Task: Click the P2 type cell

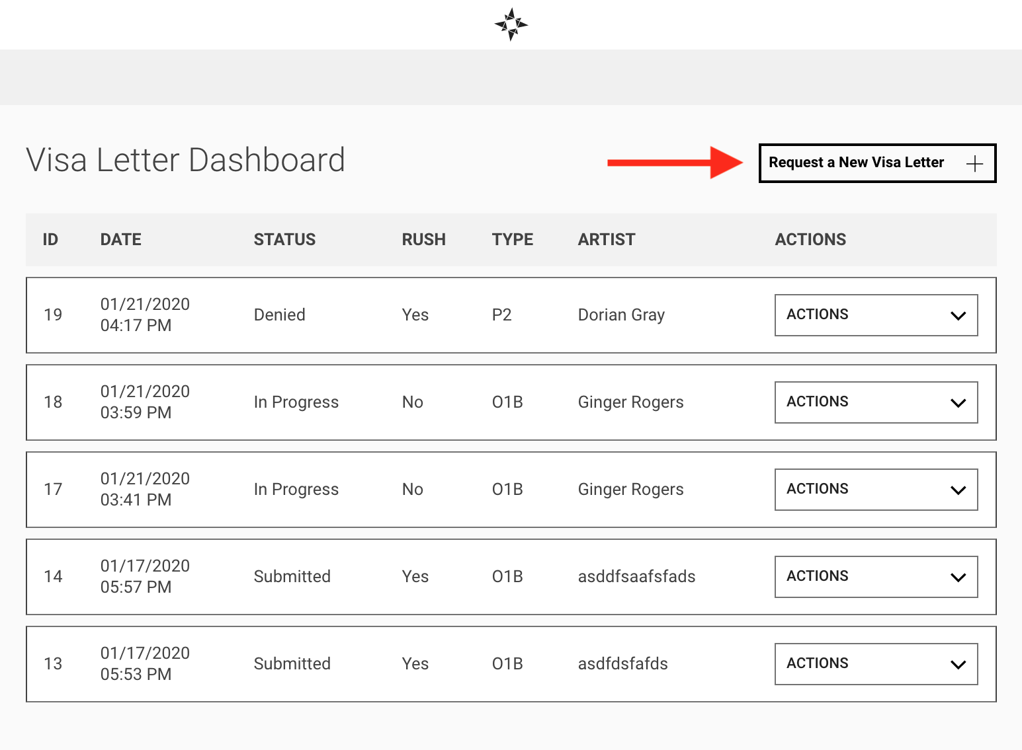Action: coord(502,315)
